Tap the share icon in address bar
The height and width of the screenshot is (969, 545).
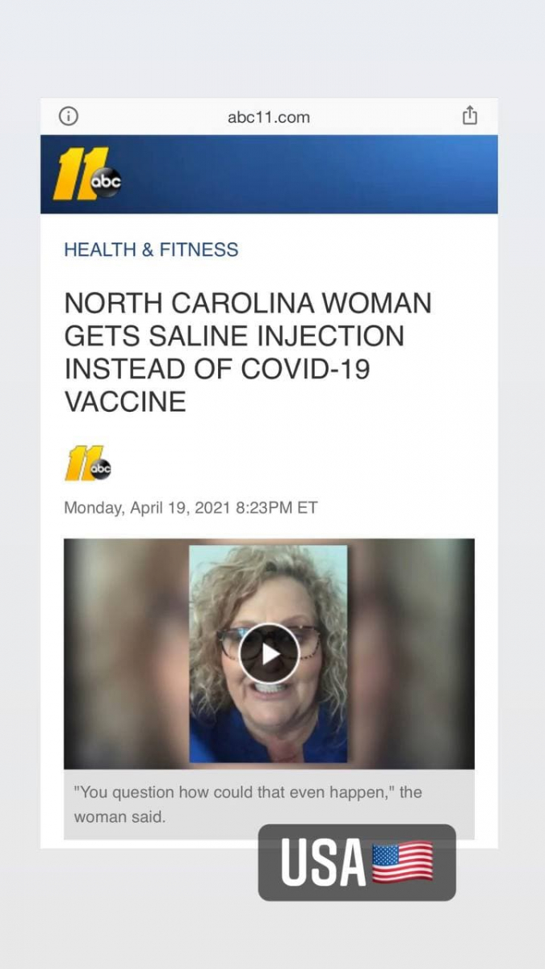470,115
